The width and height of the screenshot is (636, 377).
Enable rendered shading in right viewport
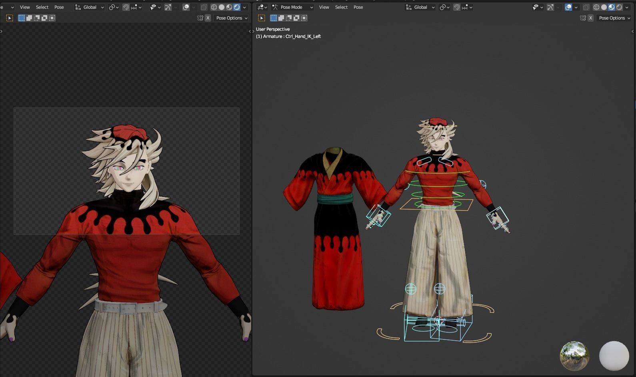click(x=619, y=7)
